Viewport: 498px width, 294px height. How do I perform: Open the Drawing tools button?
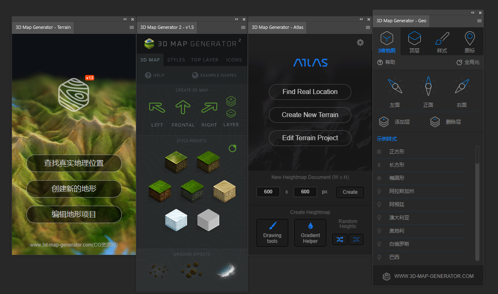click(272, 233)
